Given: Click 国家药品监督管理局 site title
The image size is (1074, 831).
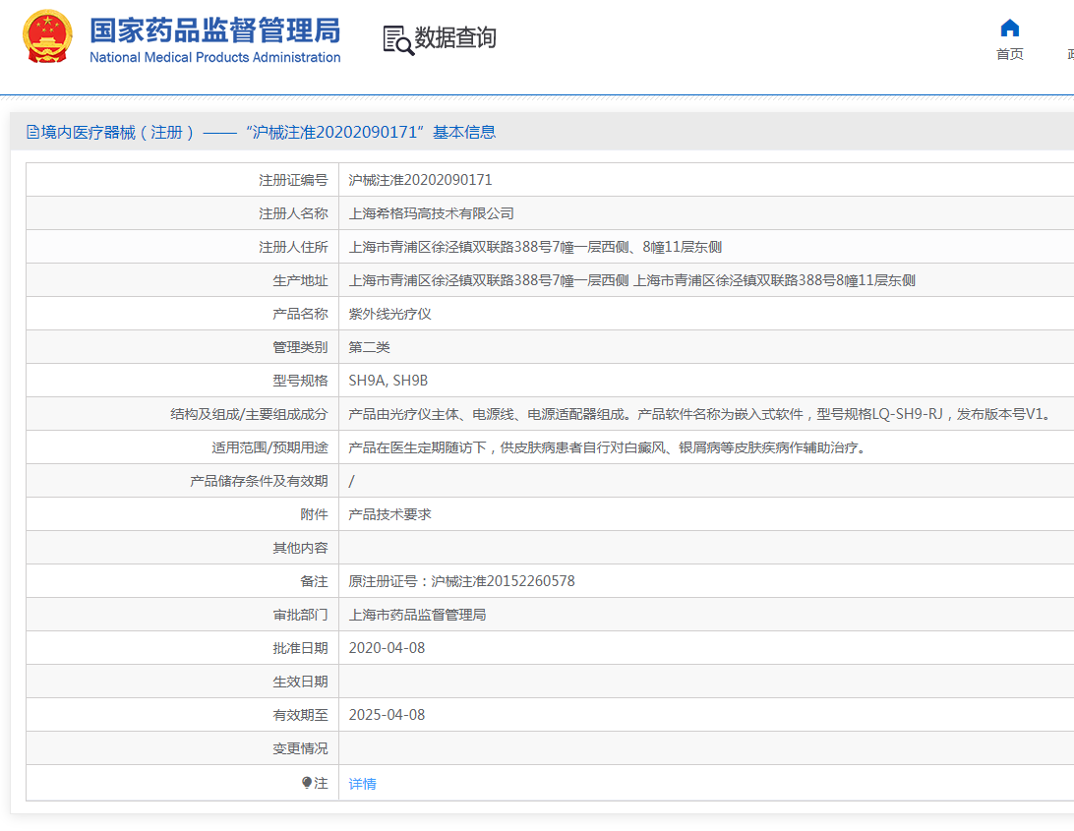Looking at the screenshot, I should (215, 30).
